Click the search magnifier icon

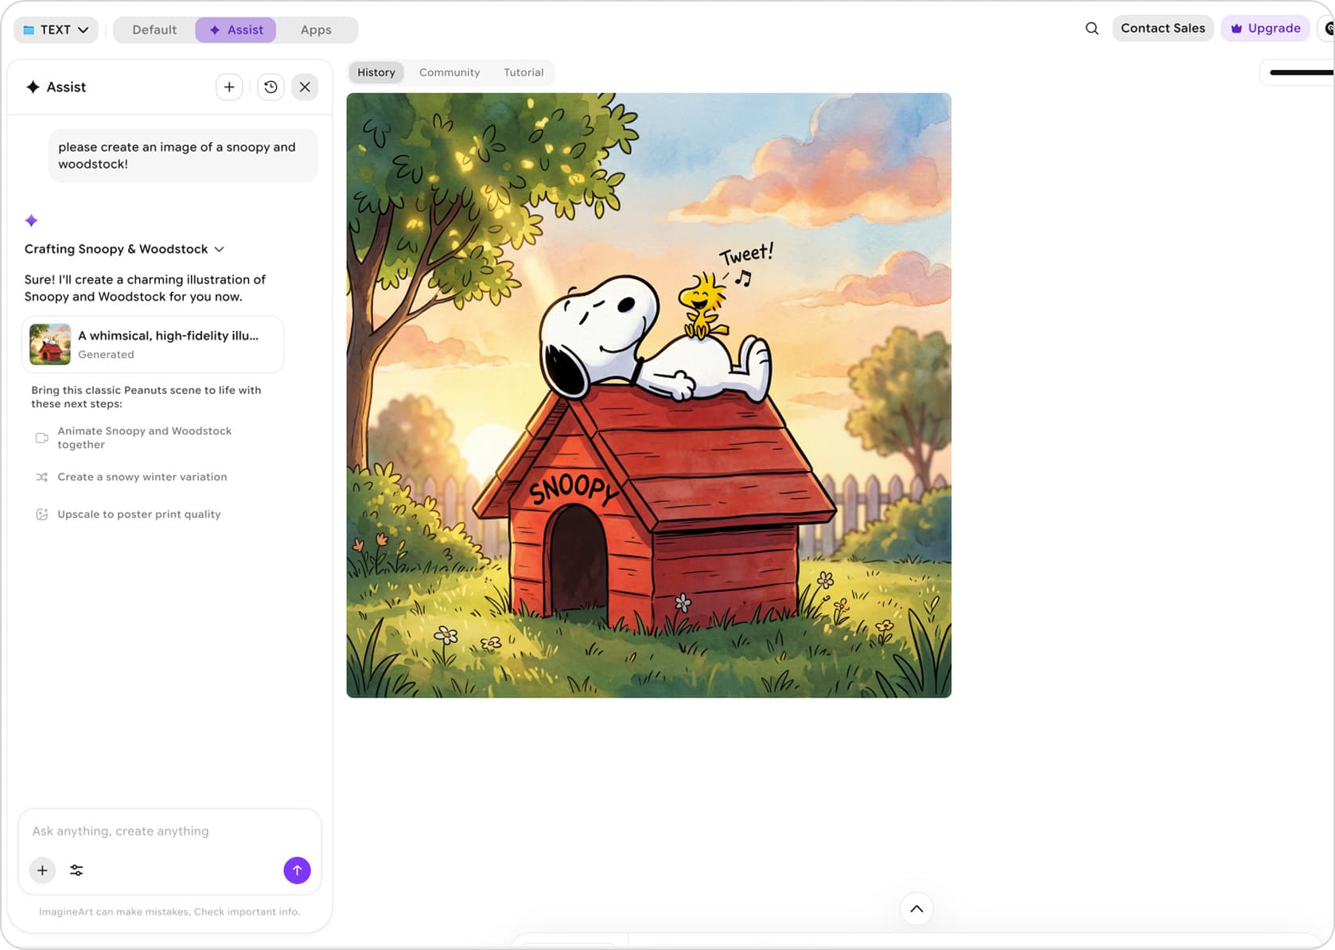pos(1092,28)
